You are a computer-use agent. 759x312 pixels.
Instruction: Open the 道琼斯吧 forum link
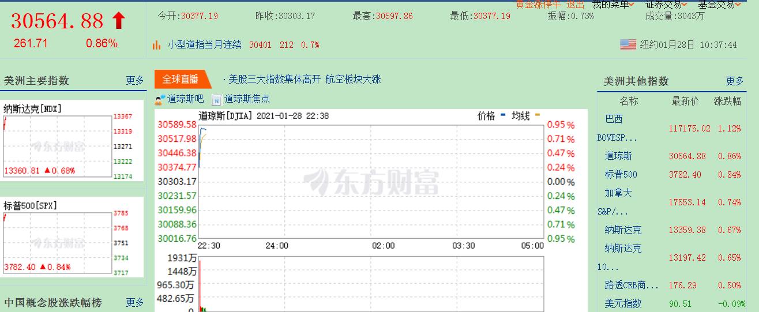tap(185, 99)
